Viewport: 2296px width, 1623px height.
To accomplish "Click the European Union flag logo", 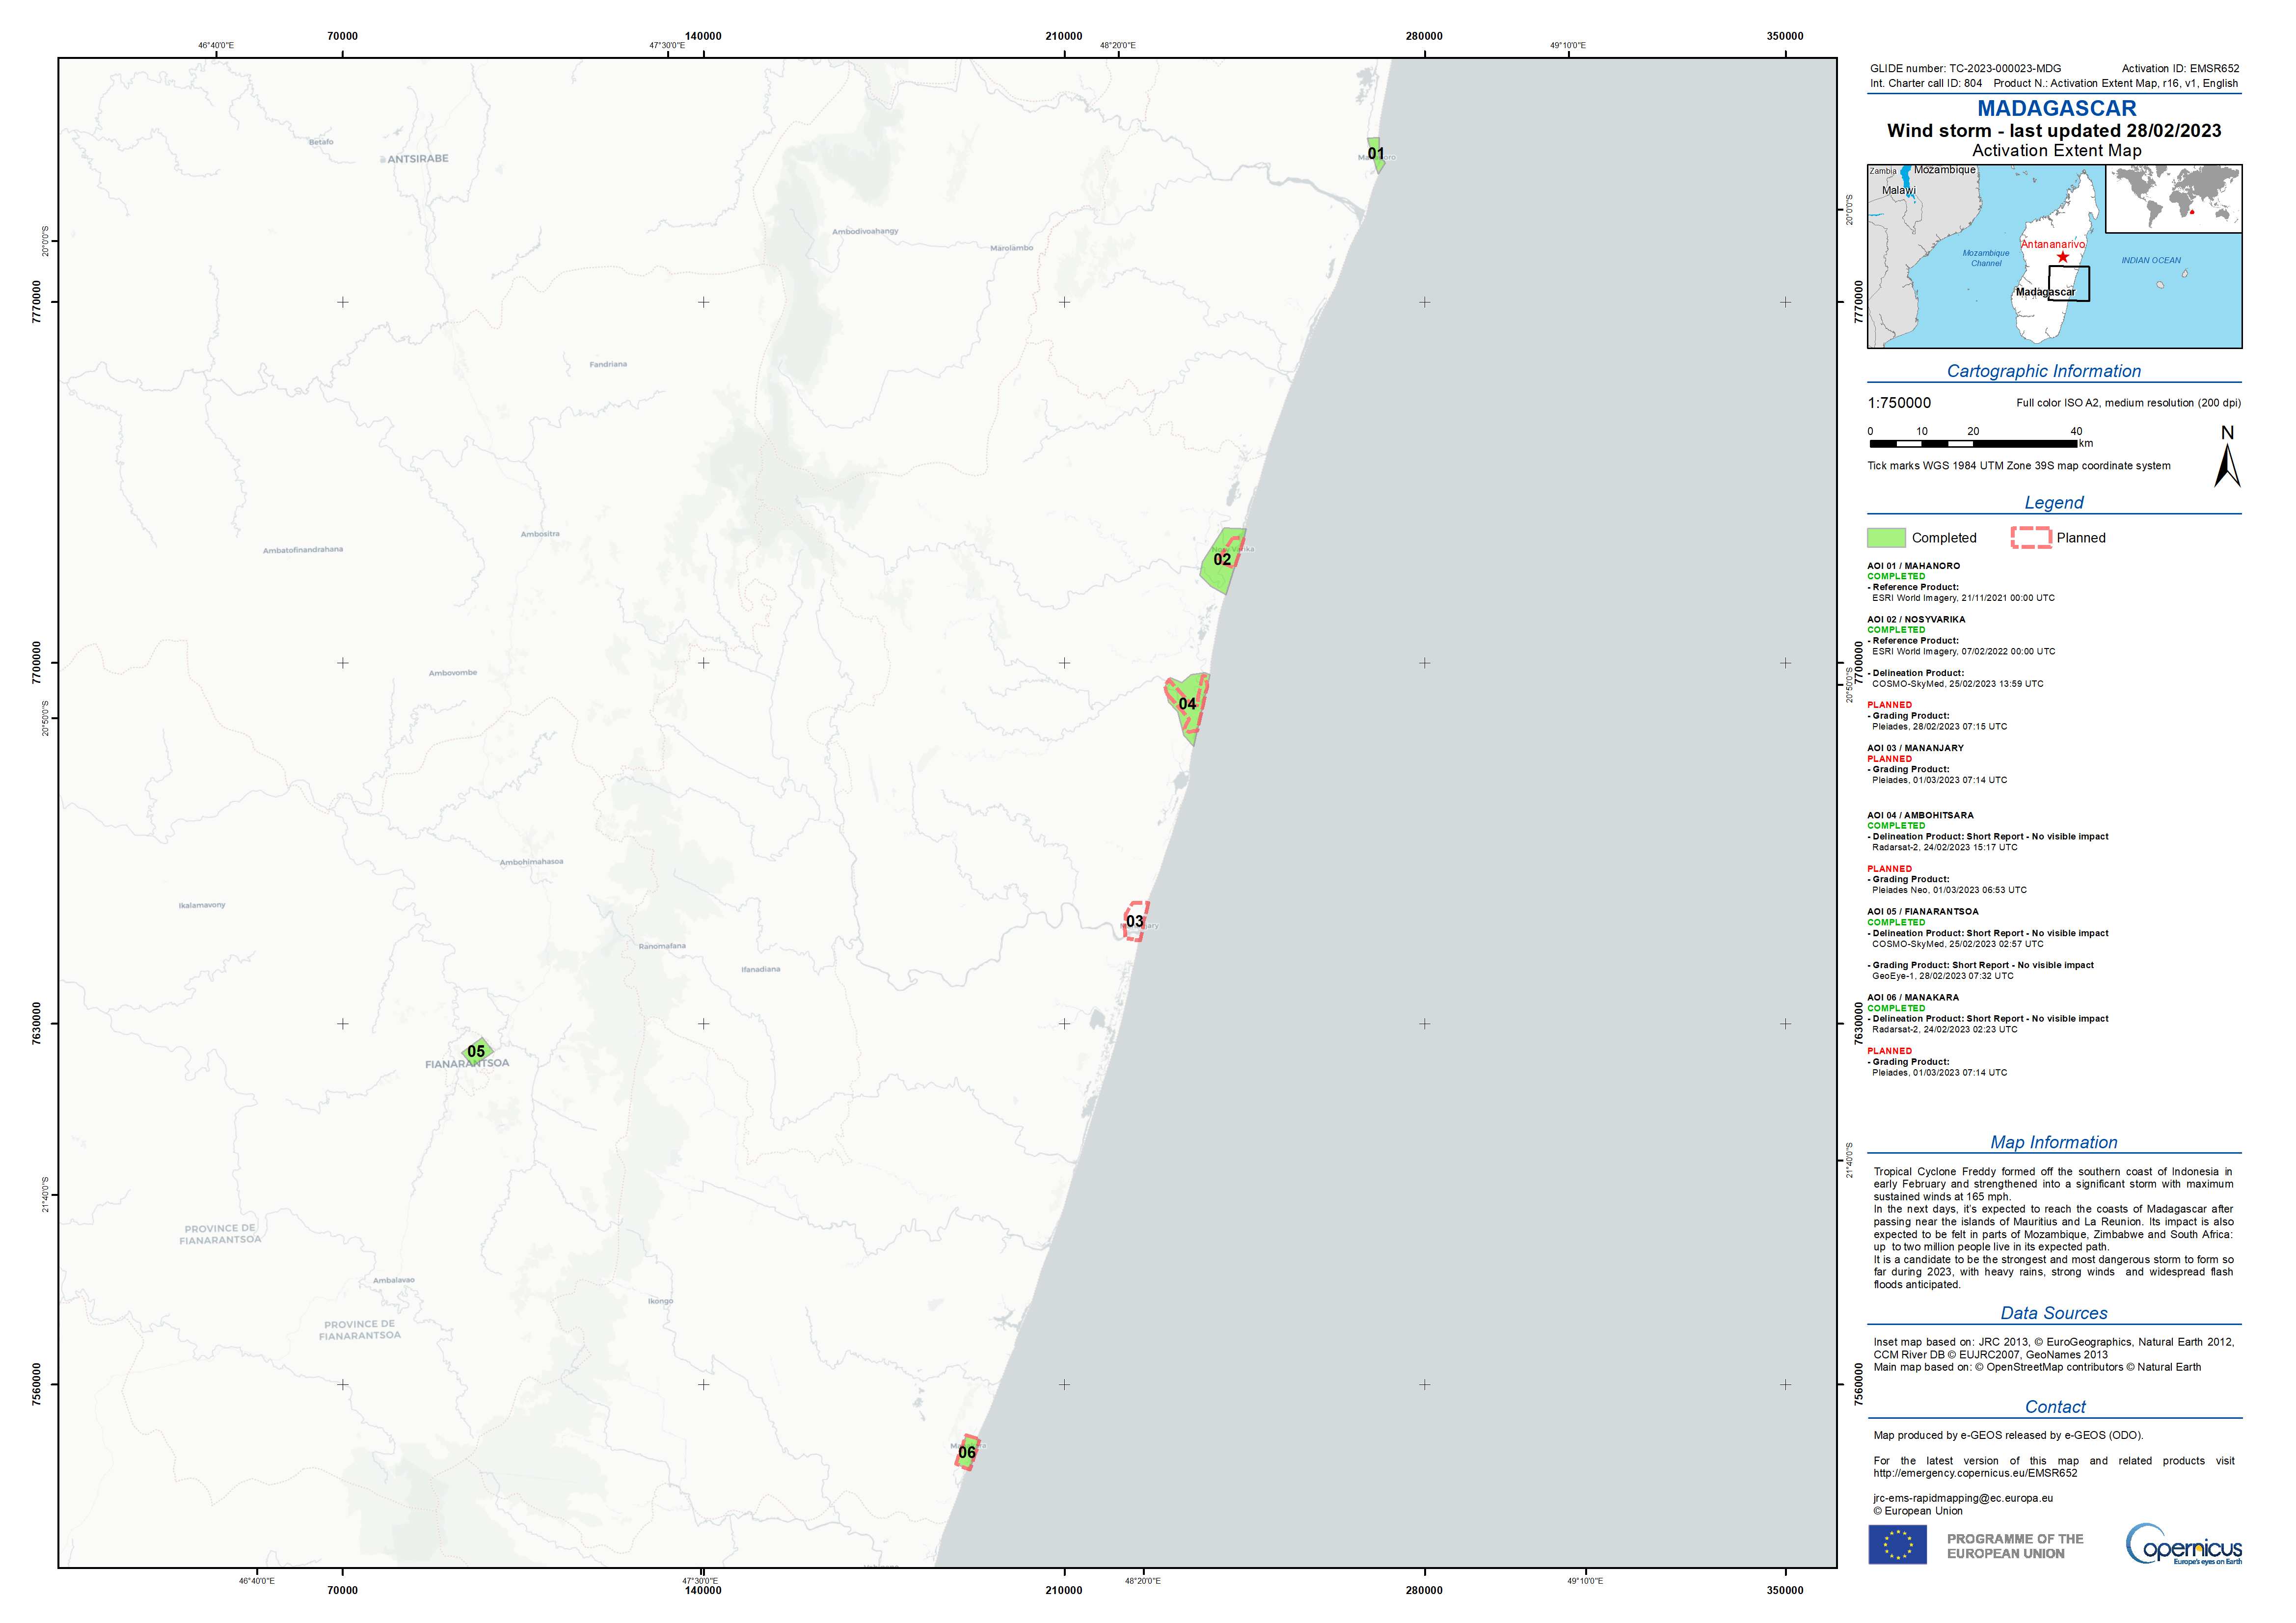I will [x=1897, y=1545].
